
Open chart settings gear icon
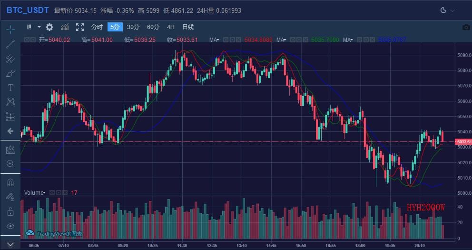click(x=49, y=27)
